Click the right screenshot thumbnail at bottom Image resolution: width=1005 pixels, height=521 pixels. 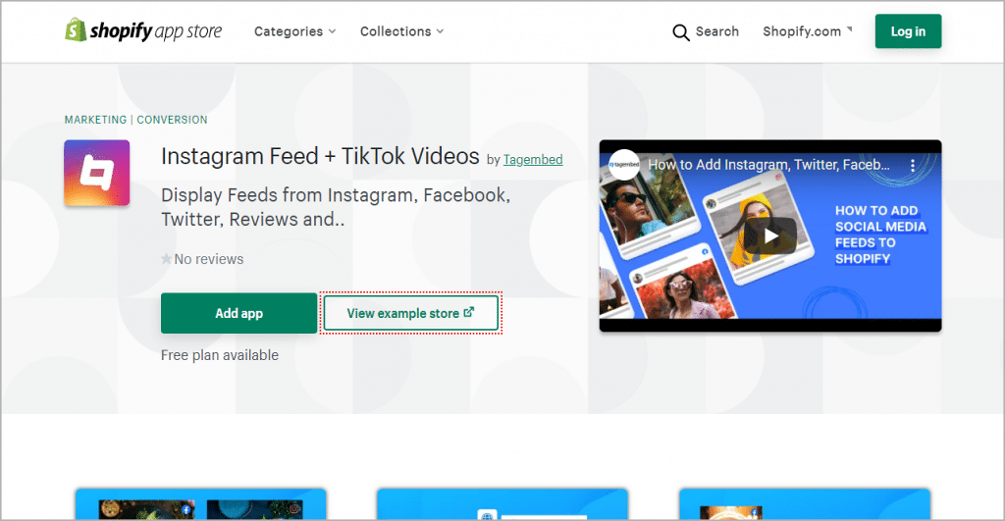point(805,504)
